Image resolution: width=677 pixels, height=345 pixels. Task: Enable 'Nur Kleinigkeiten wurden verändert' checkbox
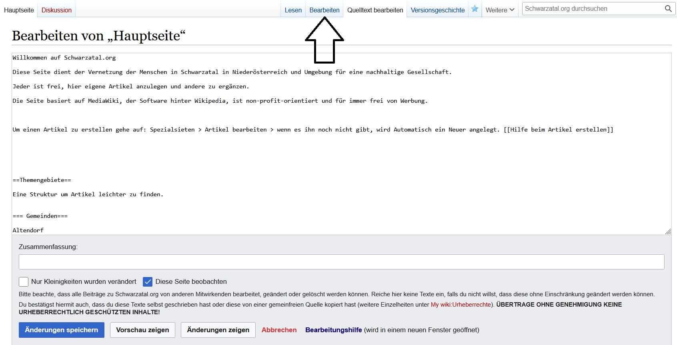point(24,282)
